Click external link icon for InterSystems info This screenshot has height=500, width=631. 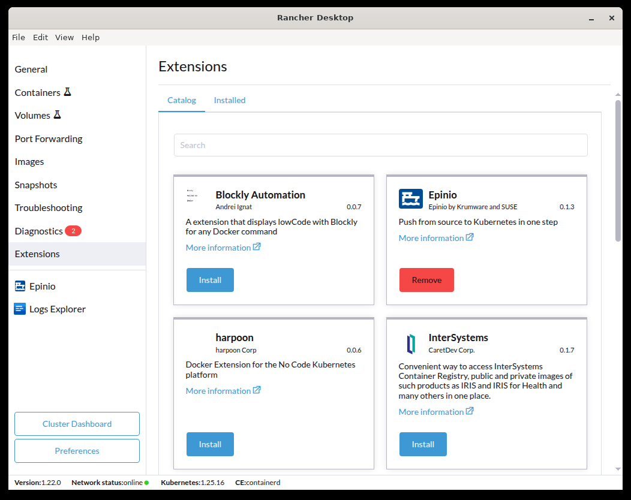pyautogui.click(x=470, y=411)
